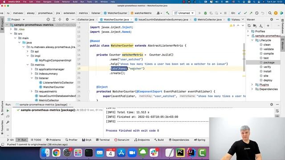285x160 pixels.
Task: Expand the Maven Dependencies node
Action: (x=252, y=89)
